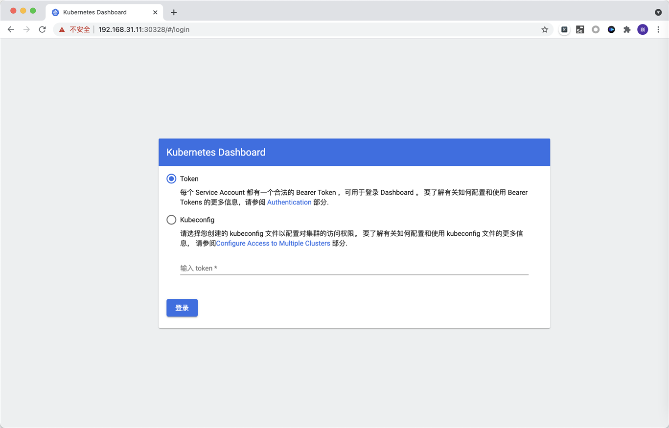The image size is (669, 428).
Task: Open a new tab with plus button
Action: pos(174,12)
